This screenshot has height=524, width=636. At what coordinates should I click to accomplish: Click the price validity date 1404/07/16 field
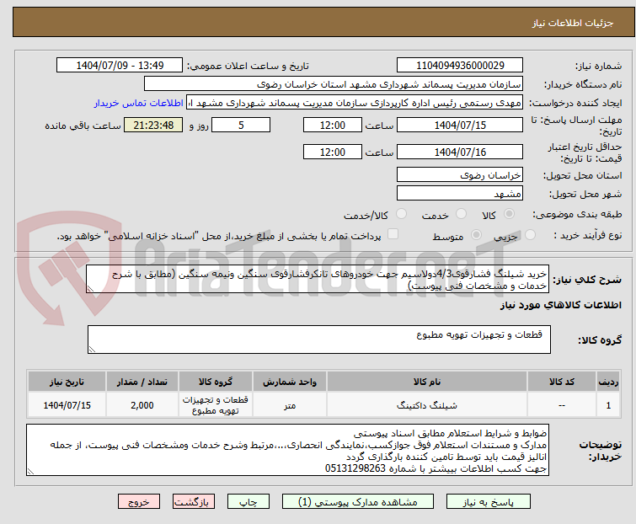(460, 152)
